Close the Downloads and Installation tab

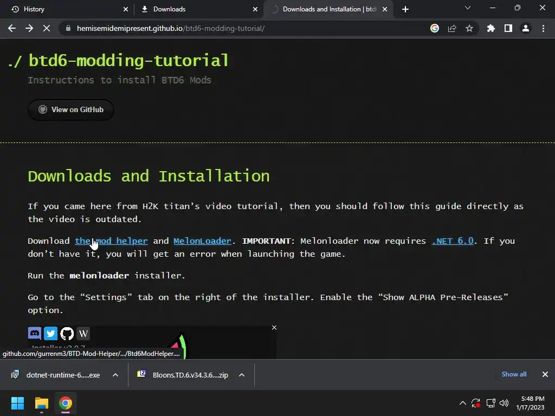coord(385,9)
